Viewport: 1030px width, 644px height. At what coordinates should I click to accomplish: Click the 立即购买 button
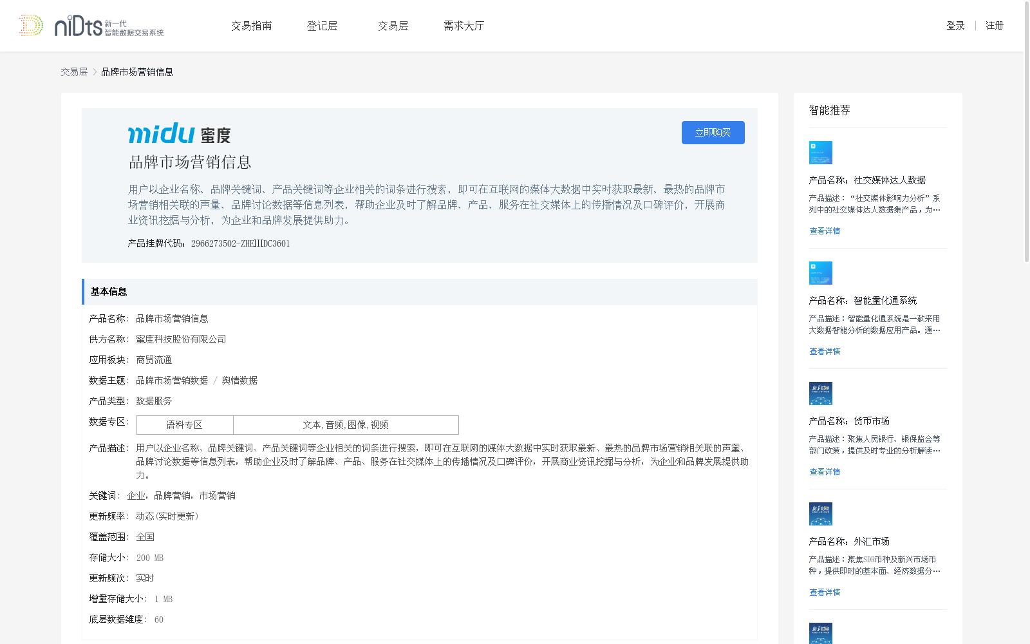tap(713, 133)
